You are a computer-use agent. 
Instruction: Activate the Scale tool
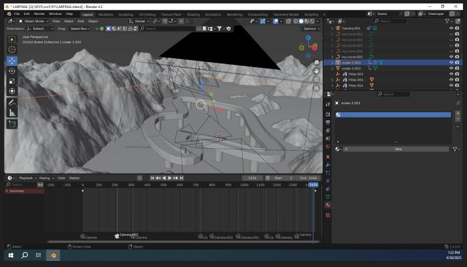click(12, 81)
